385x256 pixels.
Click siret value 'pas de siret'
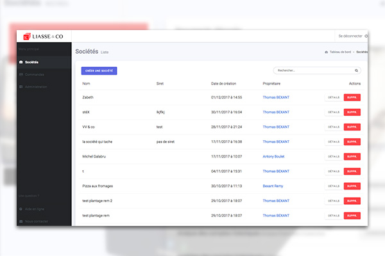pyautogui.click(x=166, y=141)
